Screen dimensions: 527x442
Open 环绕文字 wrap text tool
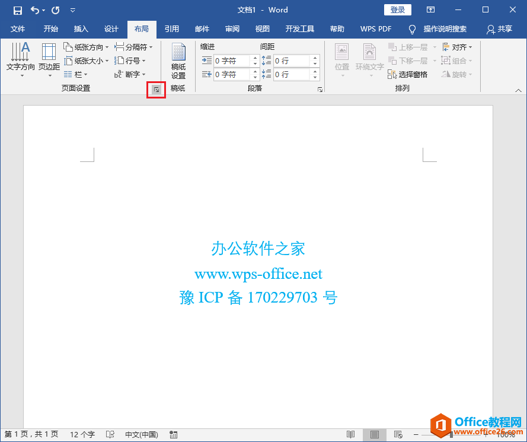370,60
